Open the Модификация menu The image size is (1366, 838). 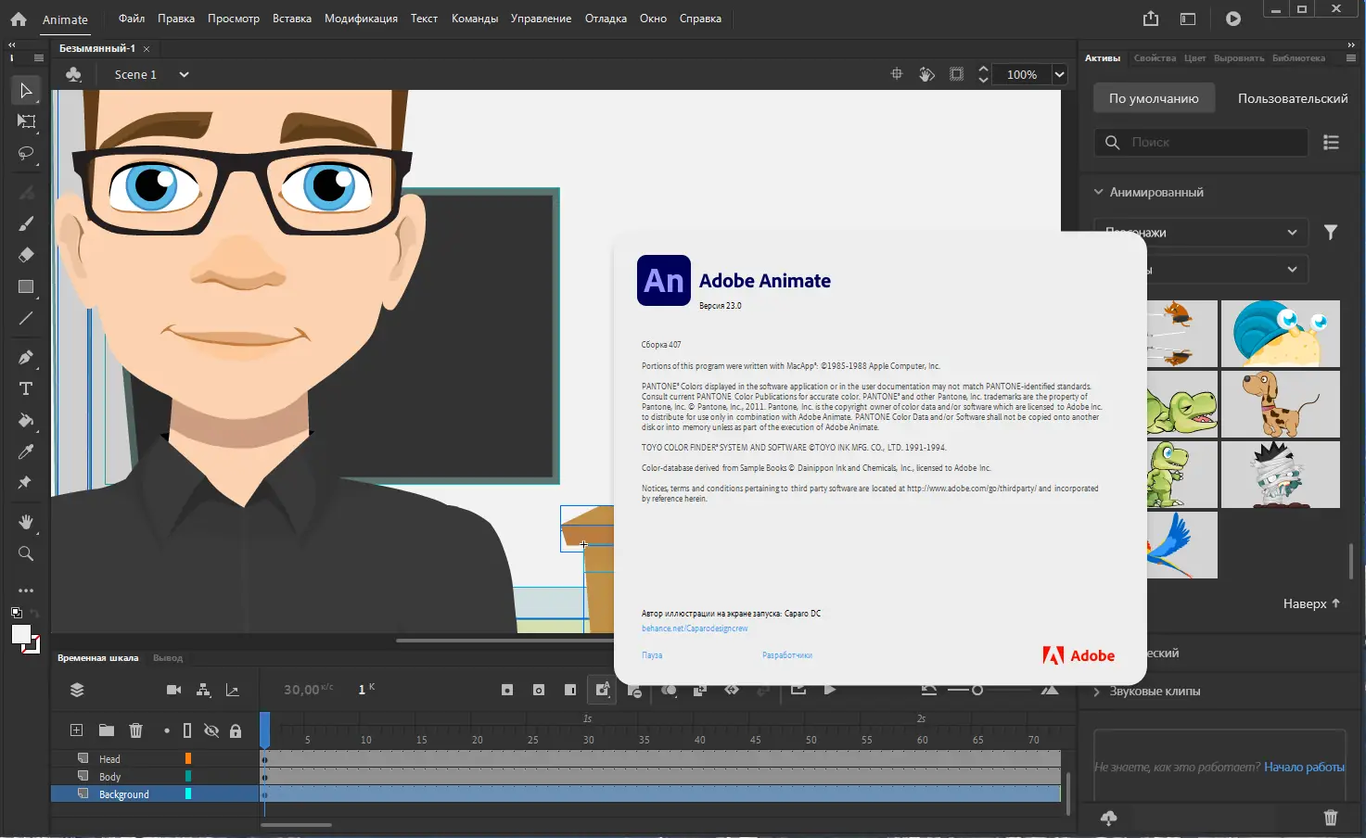click(x=361, y=19)
